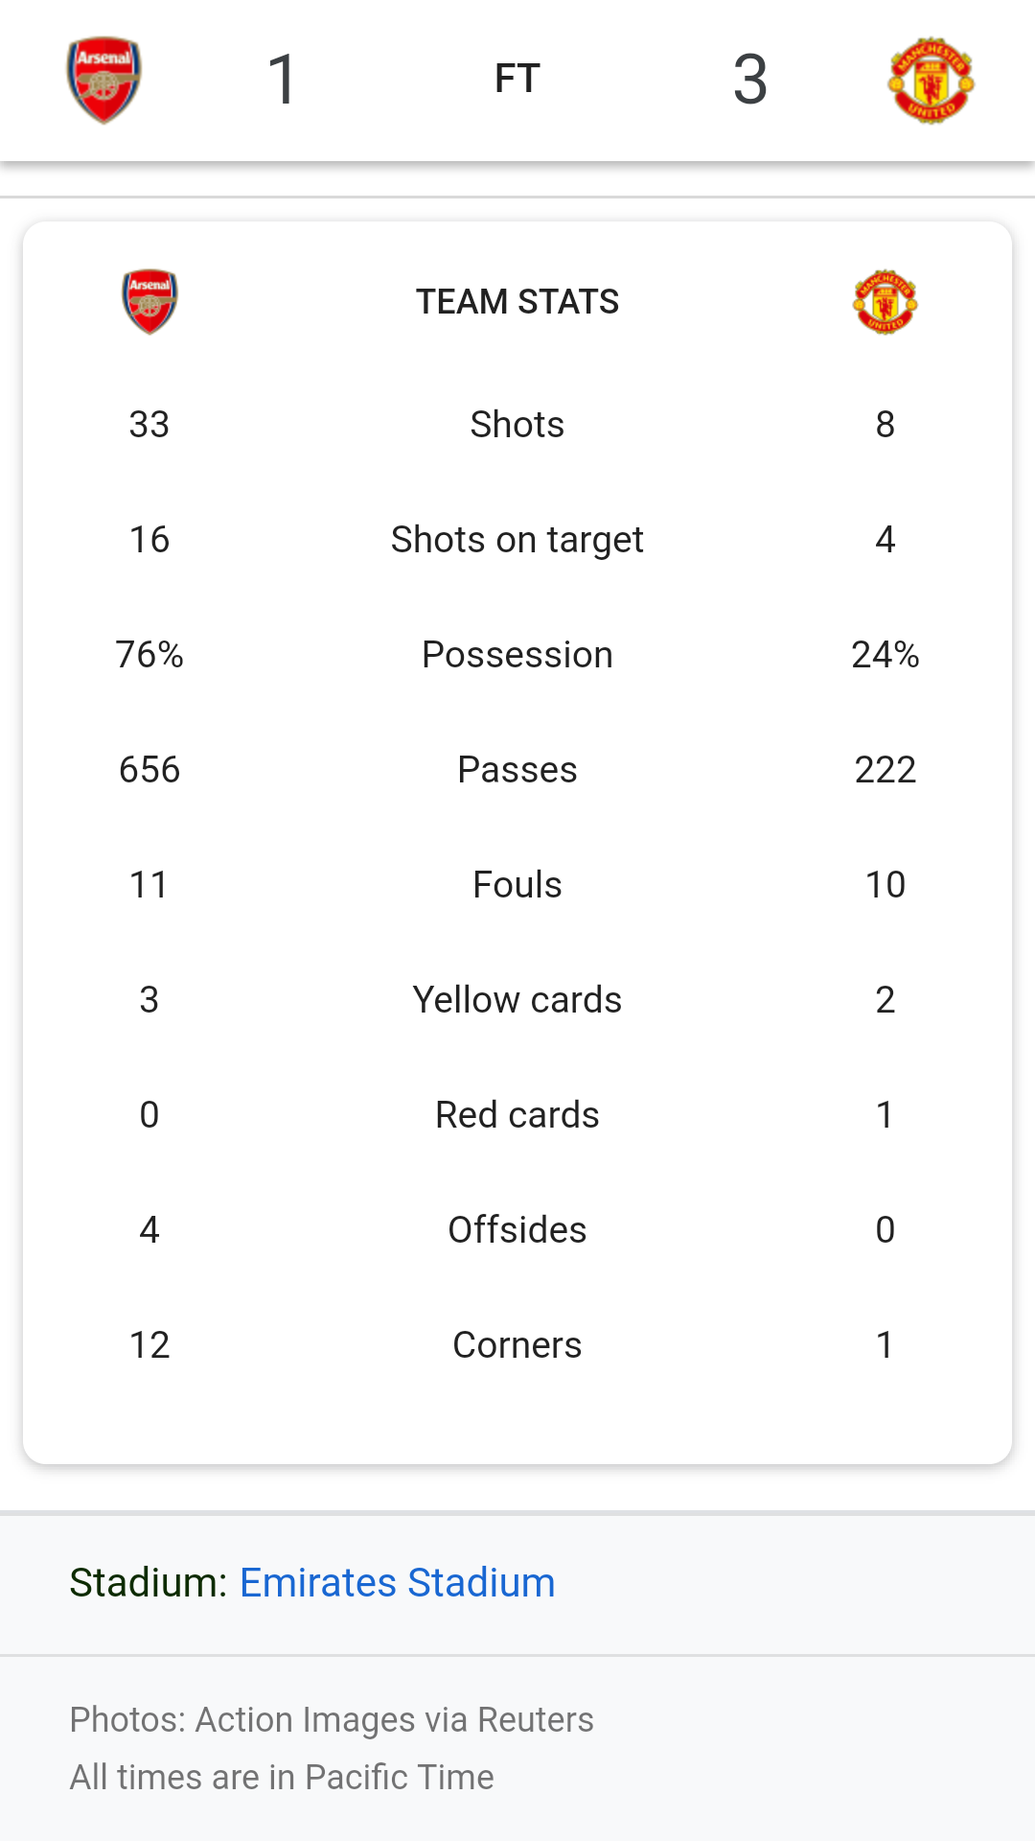Click the Photos: Action Images via Reuters text
The width and height of the screenshot is (1035, 1841).
point(332,1719)
